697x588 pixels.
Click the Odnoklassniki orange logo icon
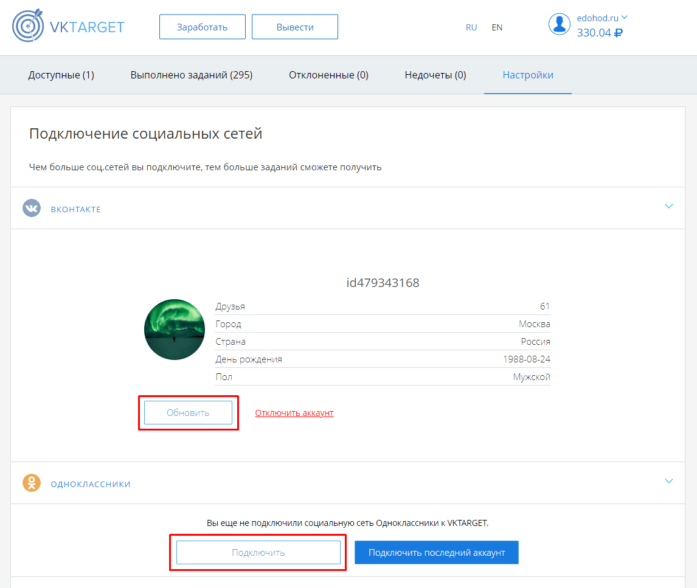(32, 483)
